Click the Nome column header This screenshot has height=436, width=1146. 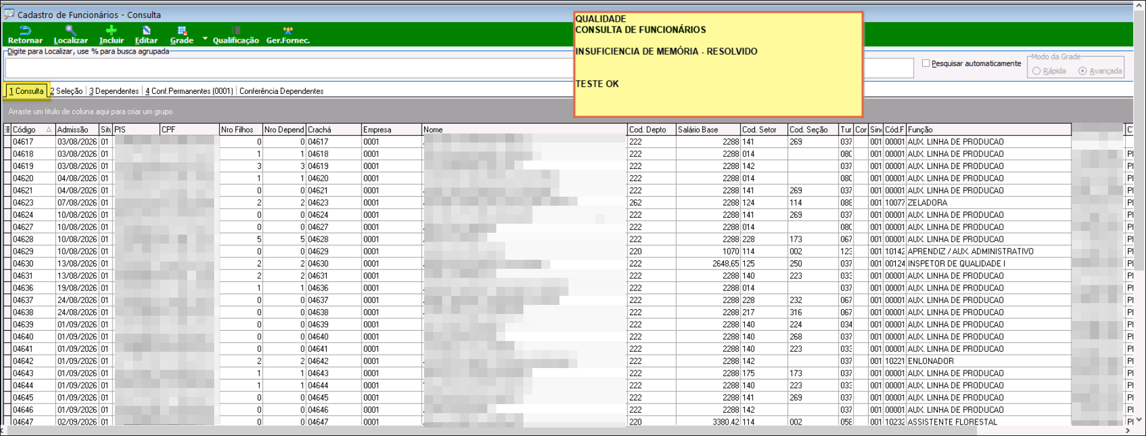[524, 129]
